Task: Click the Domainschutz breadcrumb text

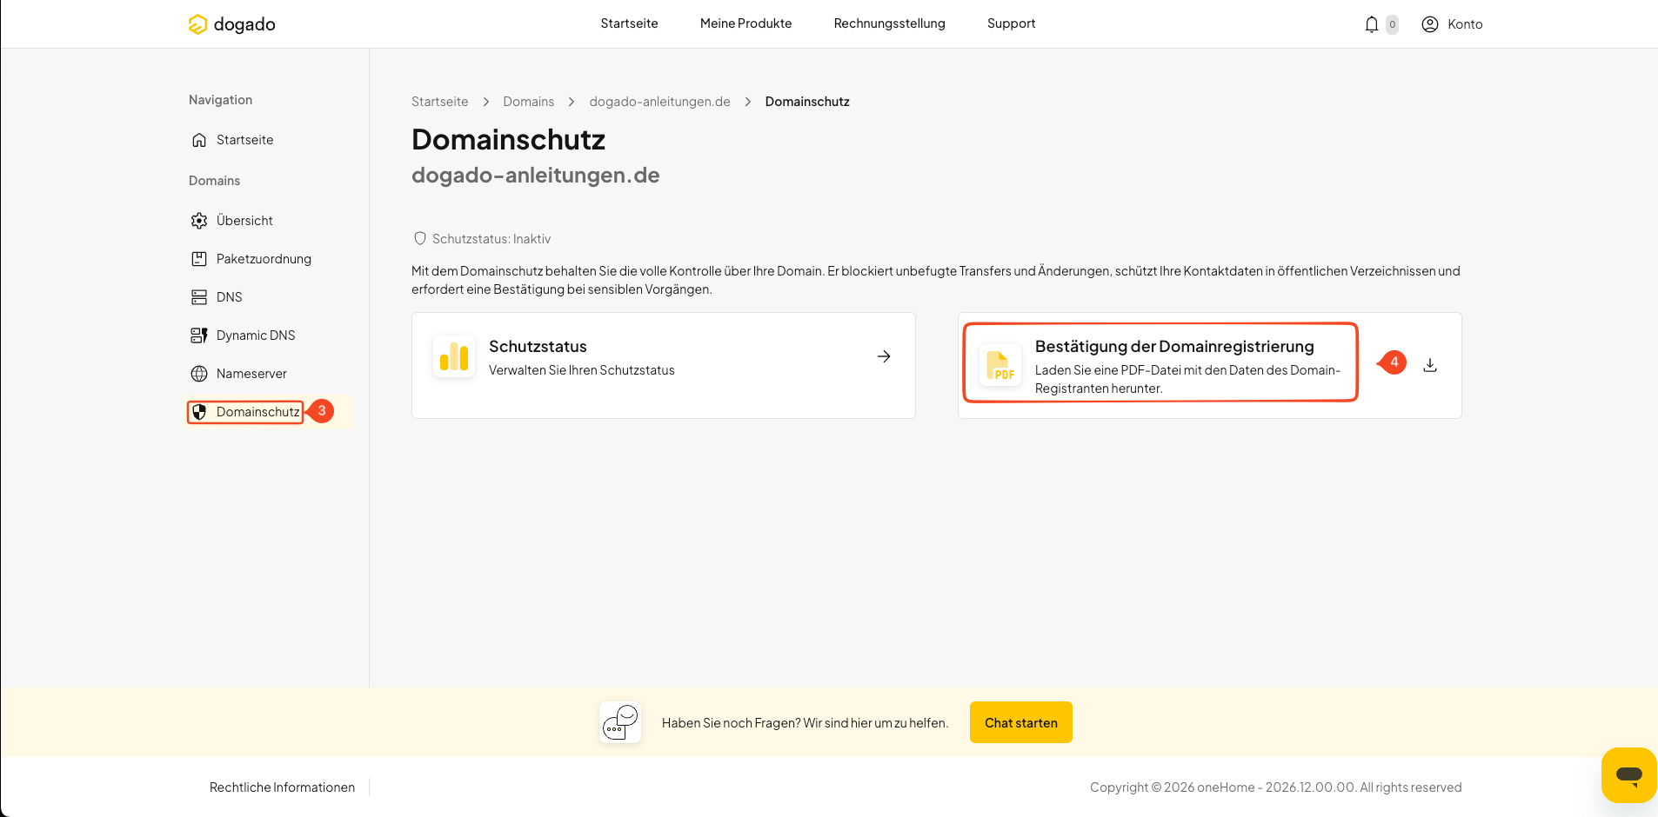Action: click(x=807, y=102)
